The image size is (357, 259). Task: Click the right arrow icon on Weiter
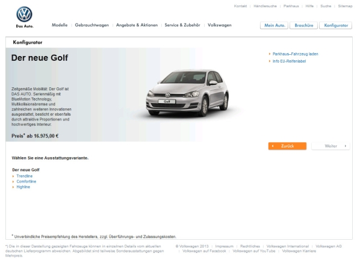point(346,146)
